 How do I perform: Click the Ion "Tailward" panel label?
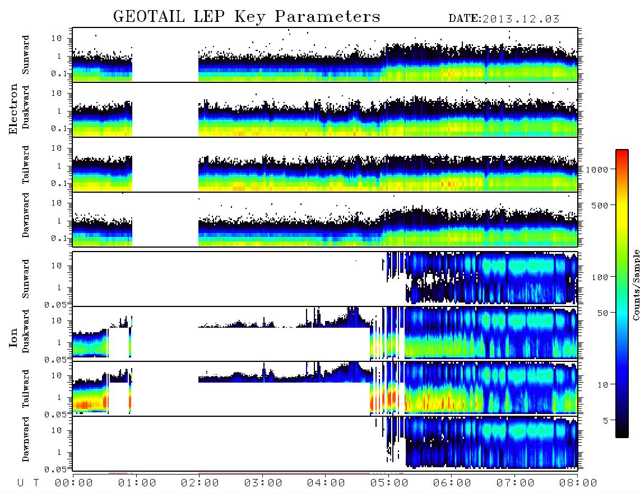(26, 389)
